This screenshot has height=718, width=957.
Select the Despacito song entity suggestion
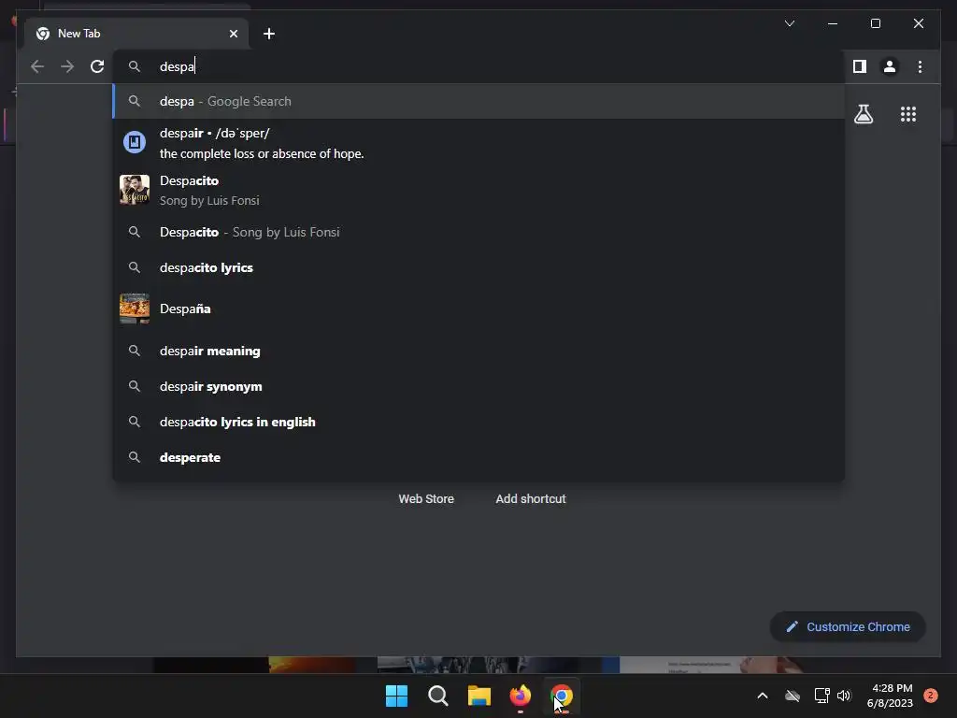click(x=478, y=190)
